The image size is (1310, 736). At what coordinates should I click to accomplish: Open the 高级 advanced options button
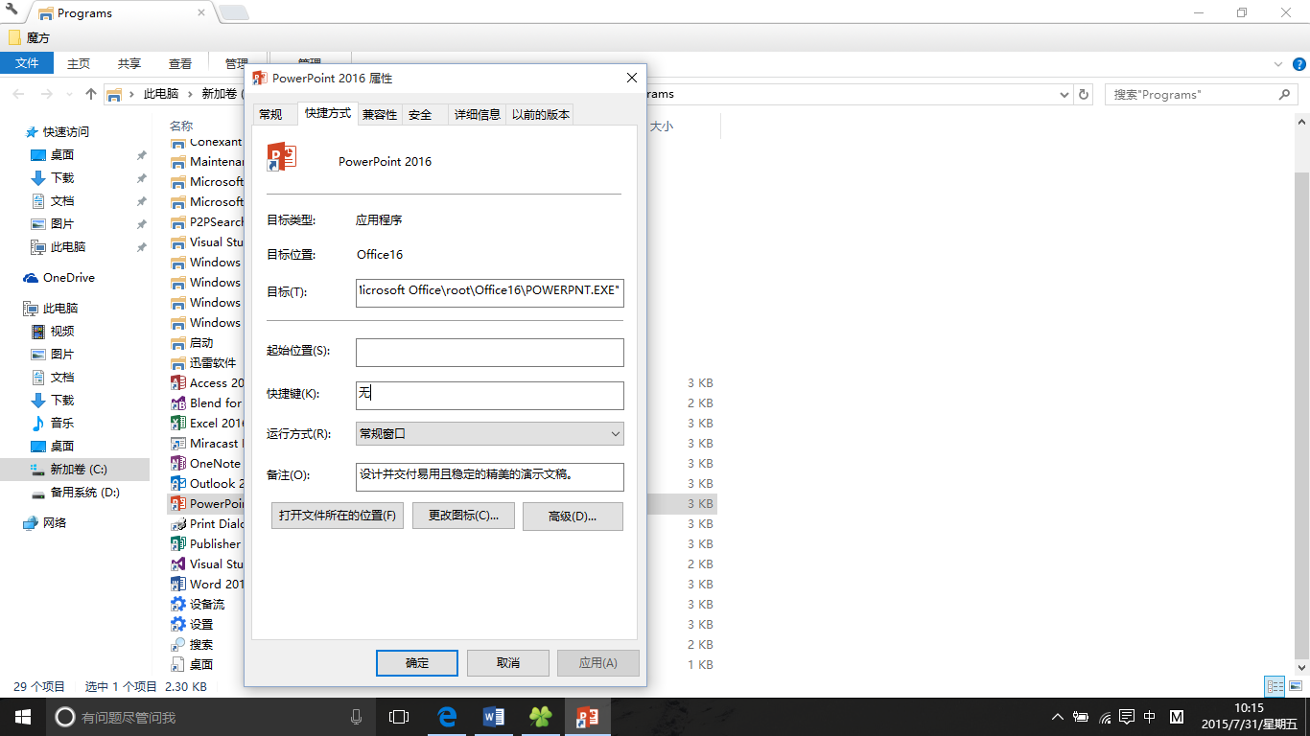(573, 516)
